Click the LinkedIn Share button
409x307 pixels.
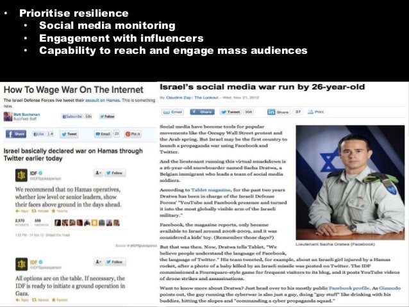[x=279, y=112]
